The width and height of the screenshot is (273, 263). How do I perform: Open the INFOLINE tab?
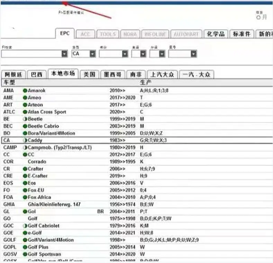click(x=155, y=34)
